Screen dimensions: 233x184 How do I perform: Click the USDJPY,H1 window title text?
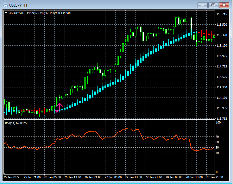coord(18,5)
